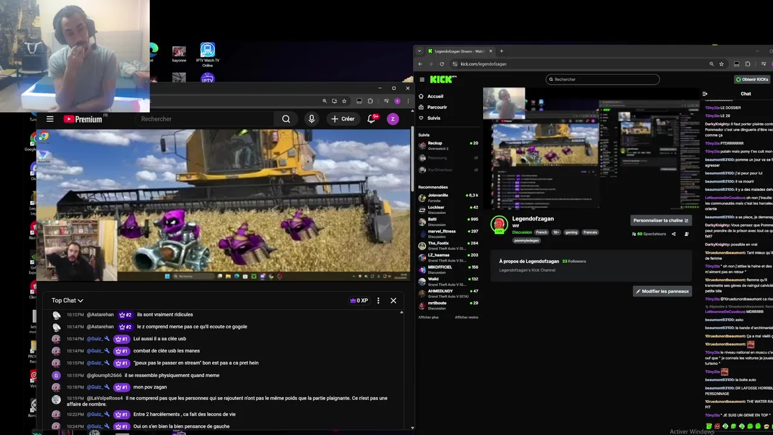
Task: Open recommended channel Walid
Action: [x=448, y=282]
